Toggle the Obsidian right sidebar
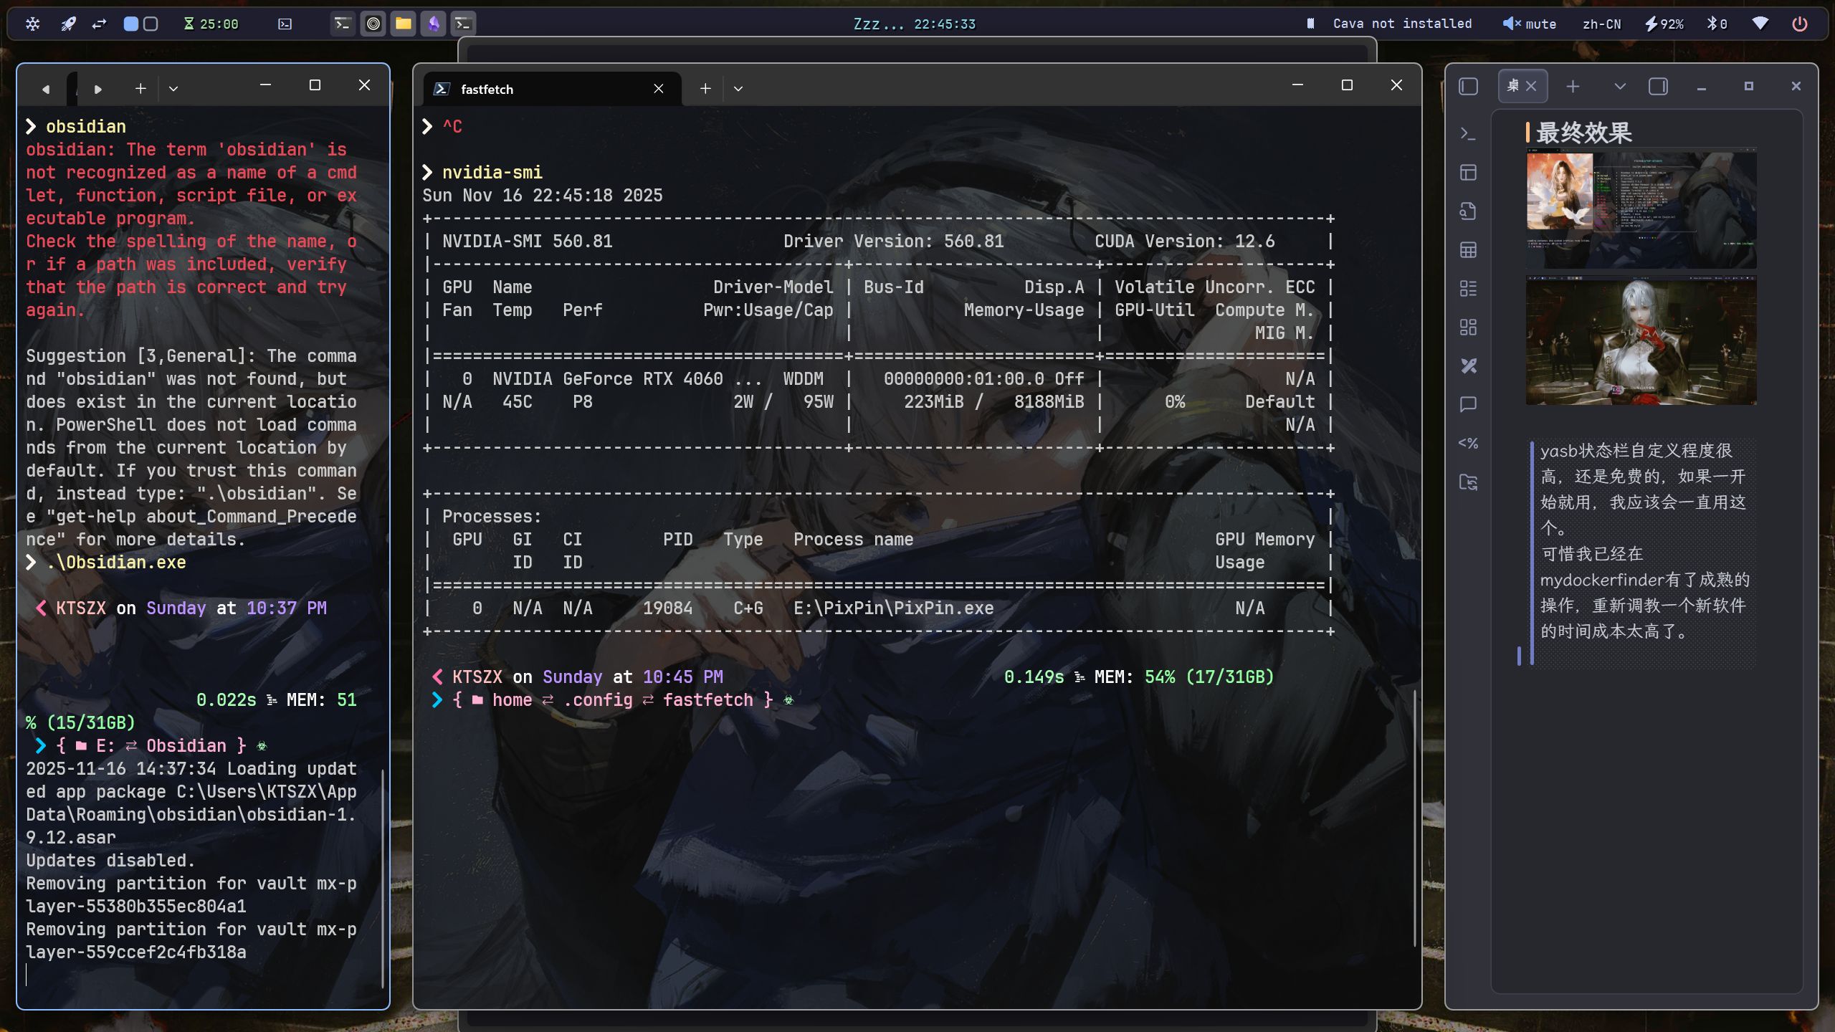This screenshot has height=1032, width=1835. point(1658,86)
